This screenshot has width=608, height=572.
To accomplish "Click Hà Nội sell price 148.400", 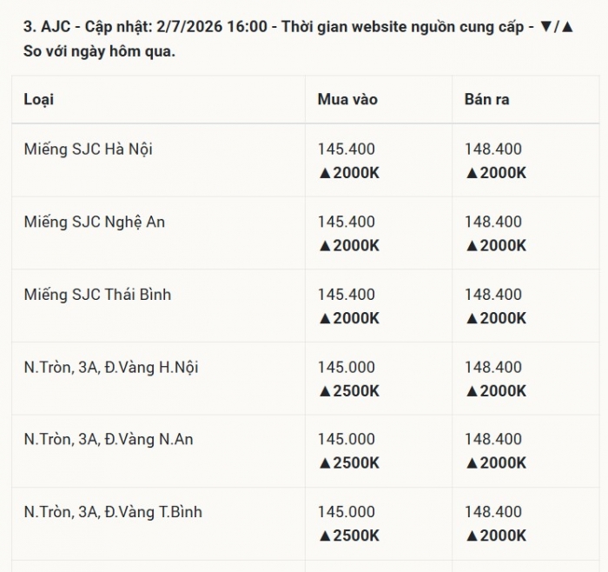I will (493, 149).
